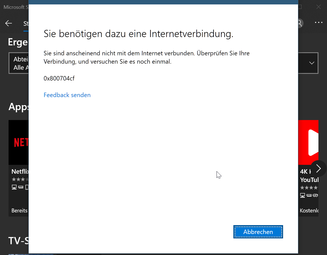Click the Bereits label under Netflix
This screenshot has height=255, width=327.
pyautogui.click(x=19, y=210)
